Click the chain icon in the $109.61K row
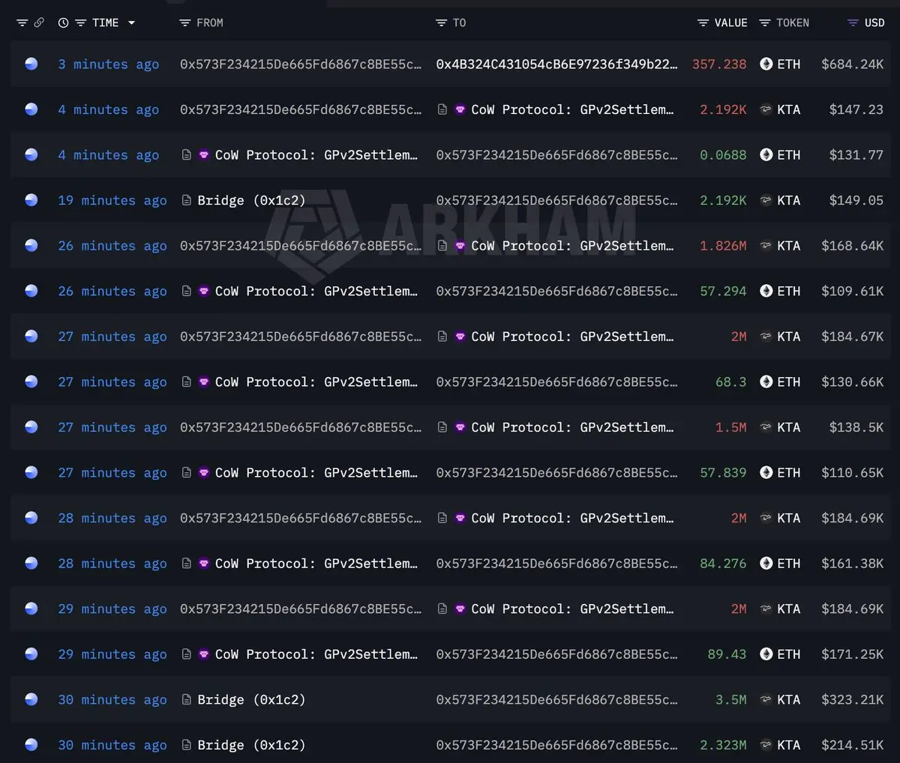The width and height of the screenshot is (900, 763). [31, 291]
